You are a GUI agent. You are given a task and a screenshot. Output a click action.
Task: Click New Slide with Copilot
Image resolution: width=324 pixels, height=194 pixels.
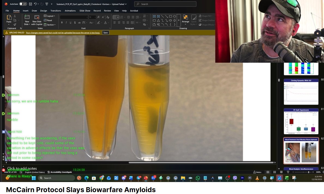click(x=37, y=20)
